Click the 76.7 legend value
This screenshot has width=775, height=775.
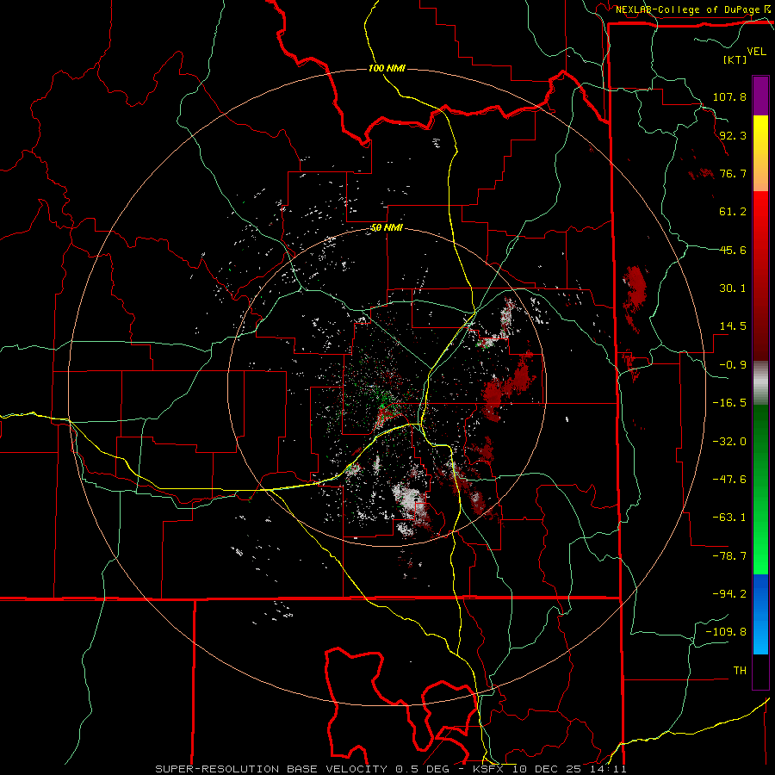733,173
